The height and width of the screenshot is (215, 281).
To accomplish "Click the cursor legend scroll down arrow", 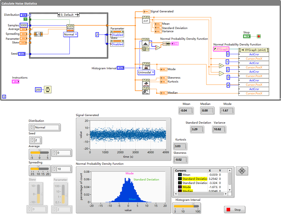I will [x=230, y=190].
